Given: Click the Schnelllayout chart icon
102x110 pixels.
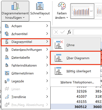Looking at the screenshot, I should (40, 6).
